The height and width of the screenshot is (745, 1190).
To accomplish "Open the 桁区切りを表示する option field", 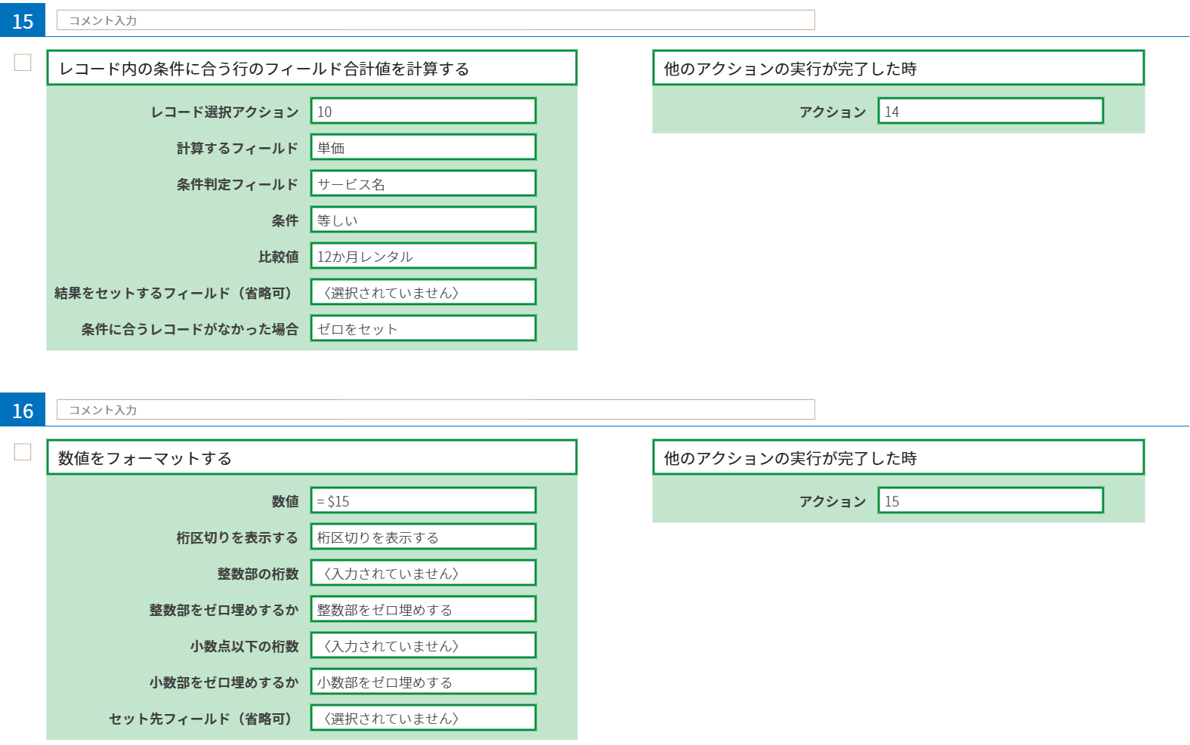I will tap(423, 537).
